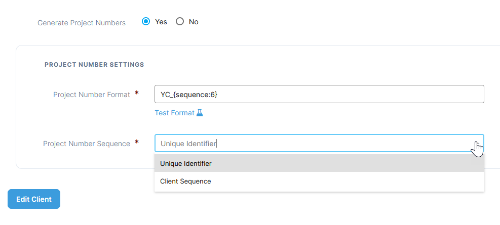This screenshot has height=225, width=500.
Task: Focus the Project Number Format input field
Action: click(x=319, y=94)
